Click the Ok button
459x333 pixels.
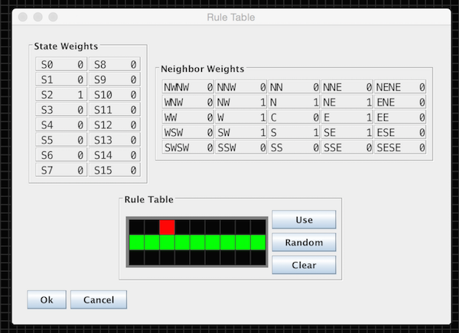pos(47,299)
